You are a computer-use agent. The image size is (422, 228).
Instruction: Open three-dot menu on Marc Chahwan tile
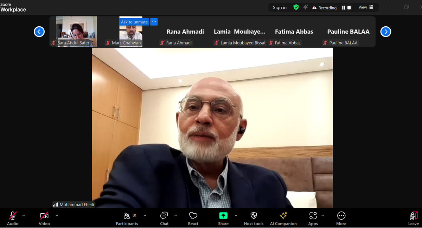tap(154, 22)
